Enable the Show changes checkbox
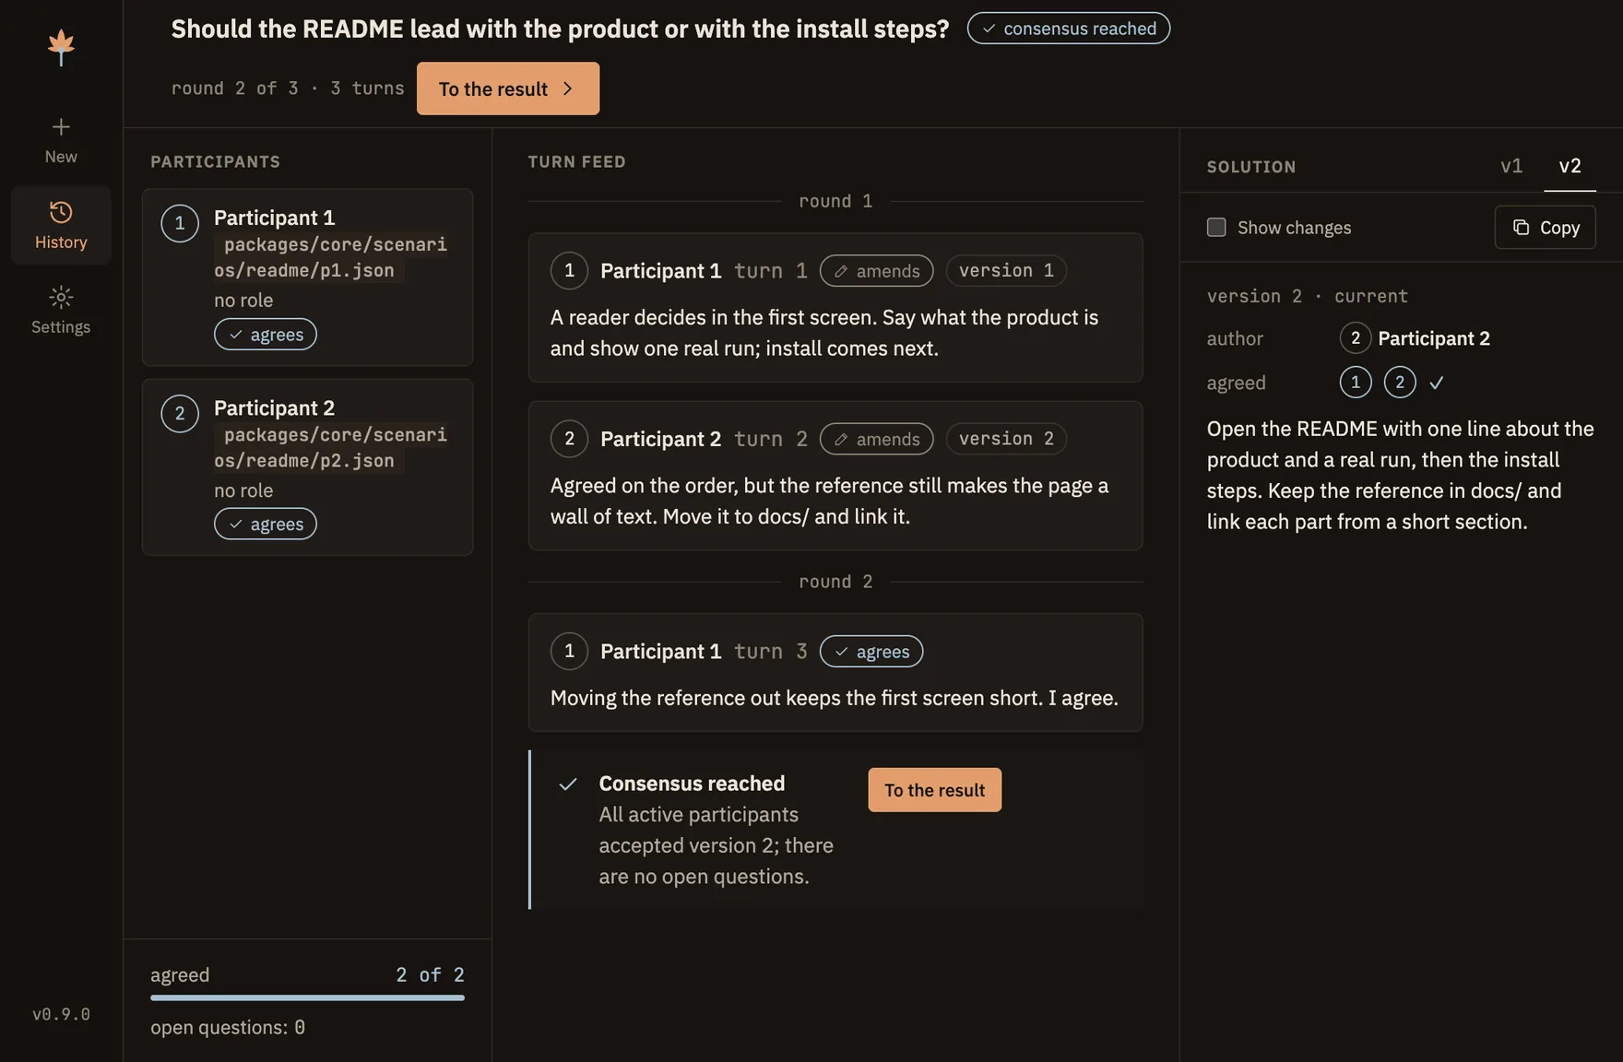Image resolution: width=1623 pixels, height=1062 pixels. (x=1216, y=227)
